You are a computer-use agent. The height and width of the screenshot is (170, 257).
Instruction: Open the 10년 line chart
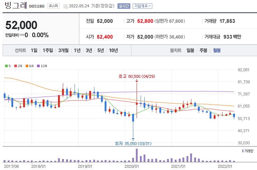click(x=113, y=50)
